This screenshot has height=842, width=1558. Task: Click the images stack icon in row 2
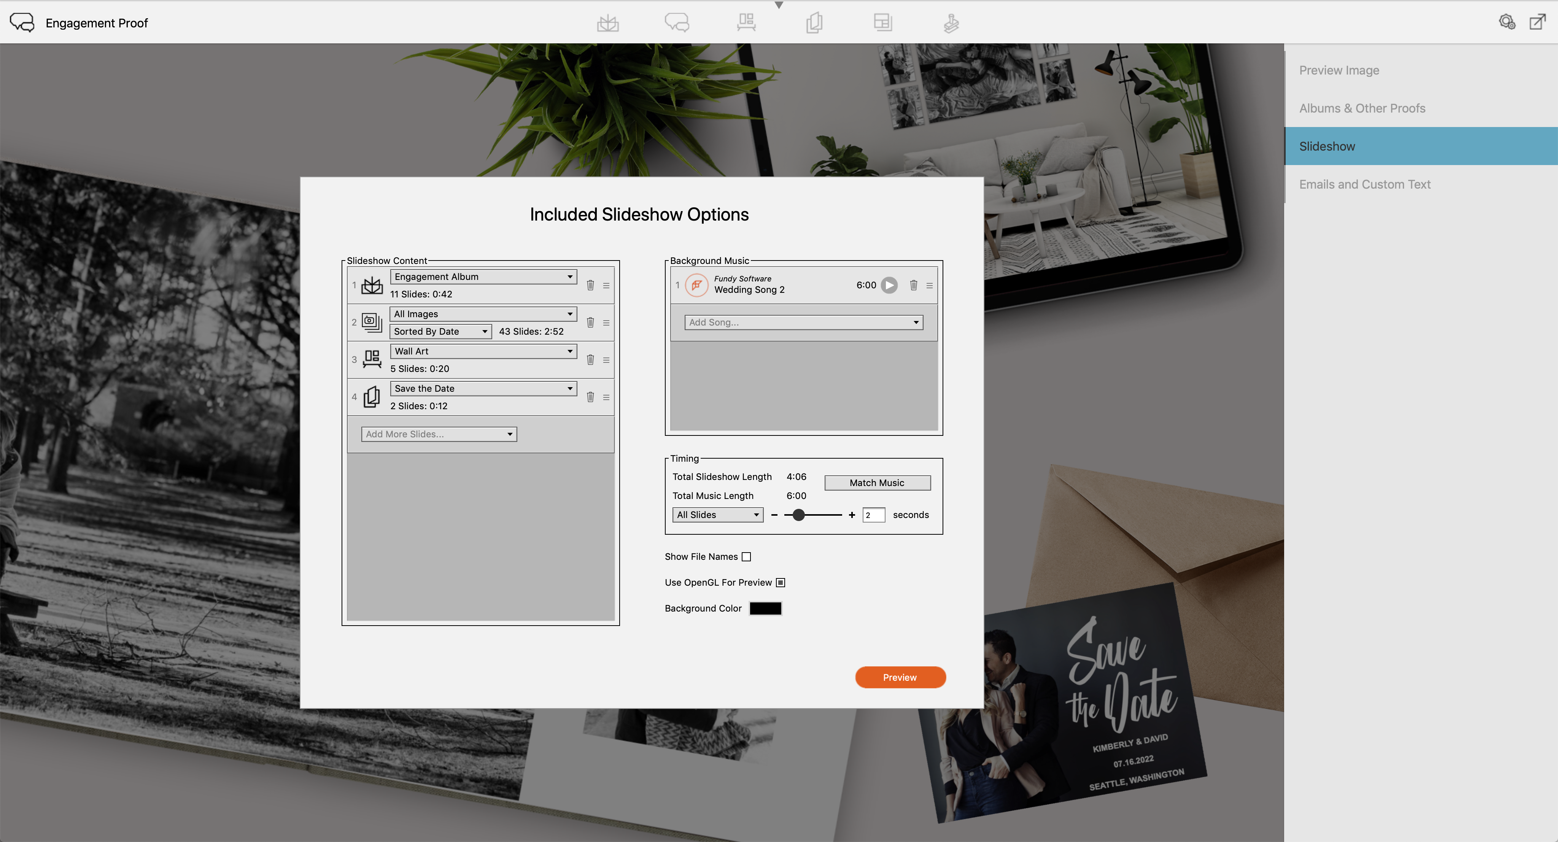[372, 323]
